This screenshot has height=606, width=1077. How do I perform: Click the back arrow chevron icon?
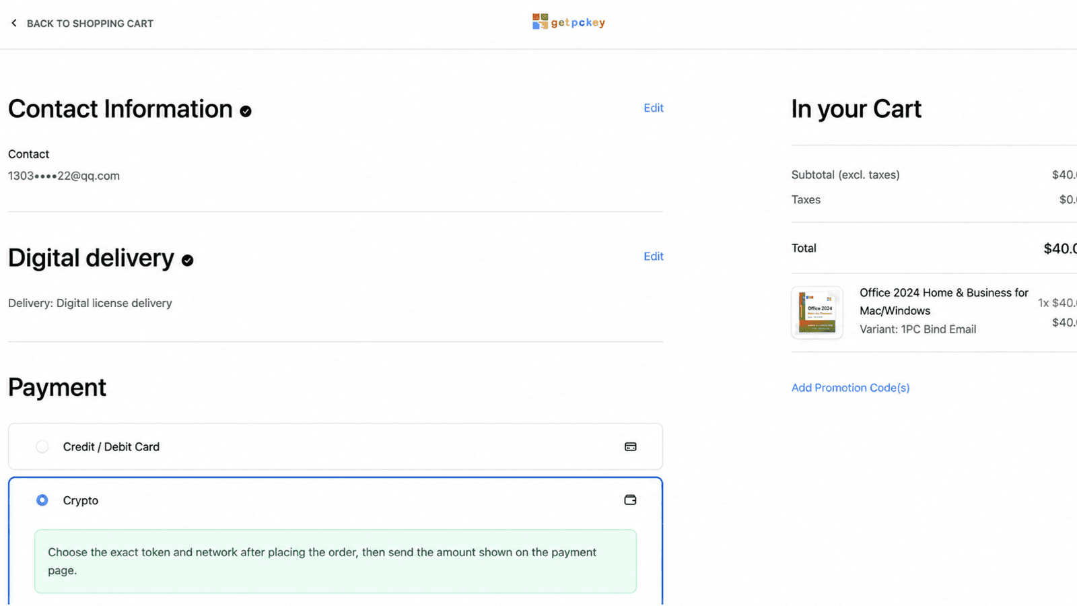pyautogui.click(x=14, y=23)
